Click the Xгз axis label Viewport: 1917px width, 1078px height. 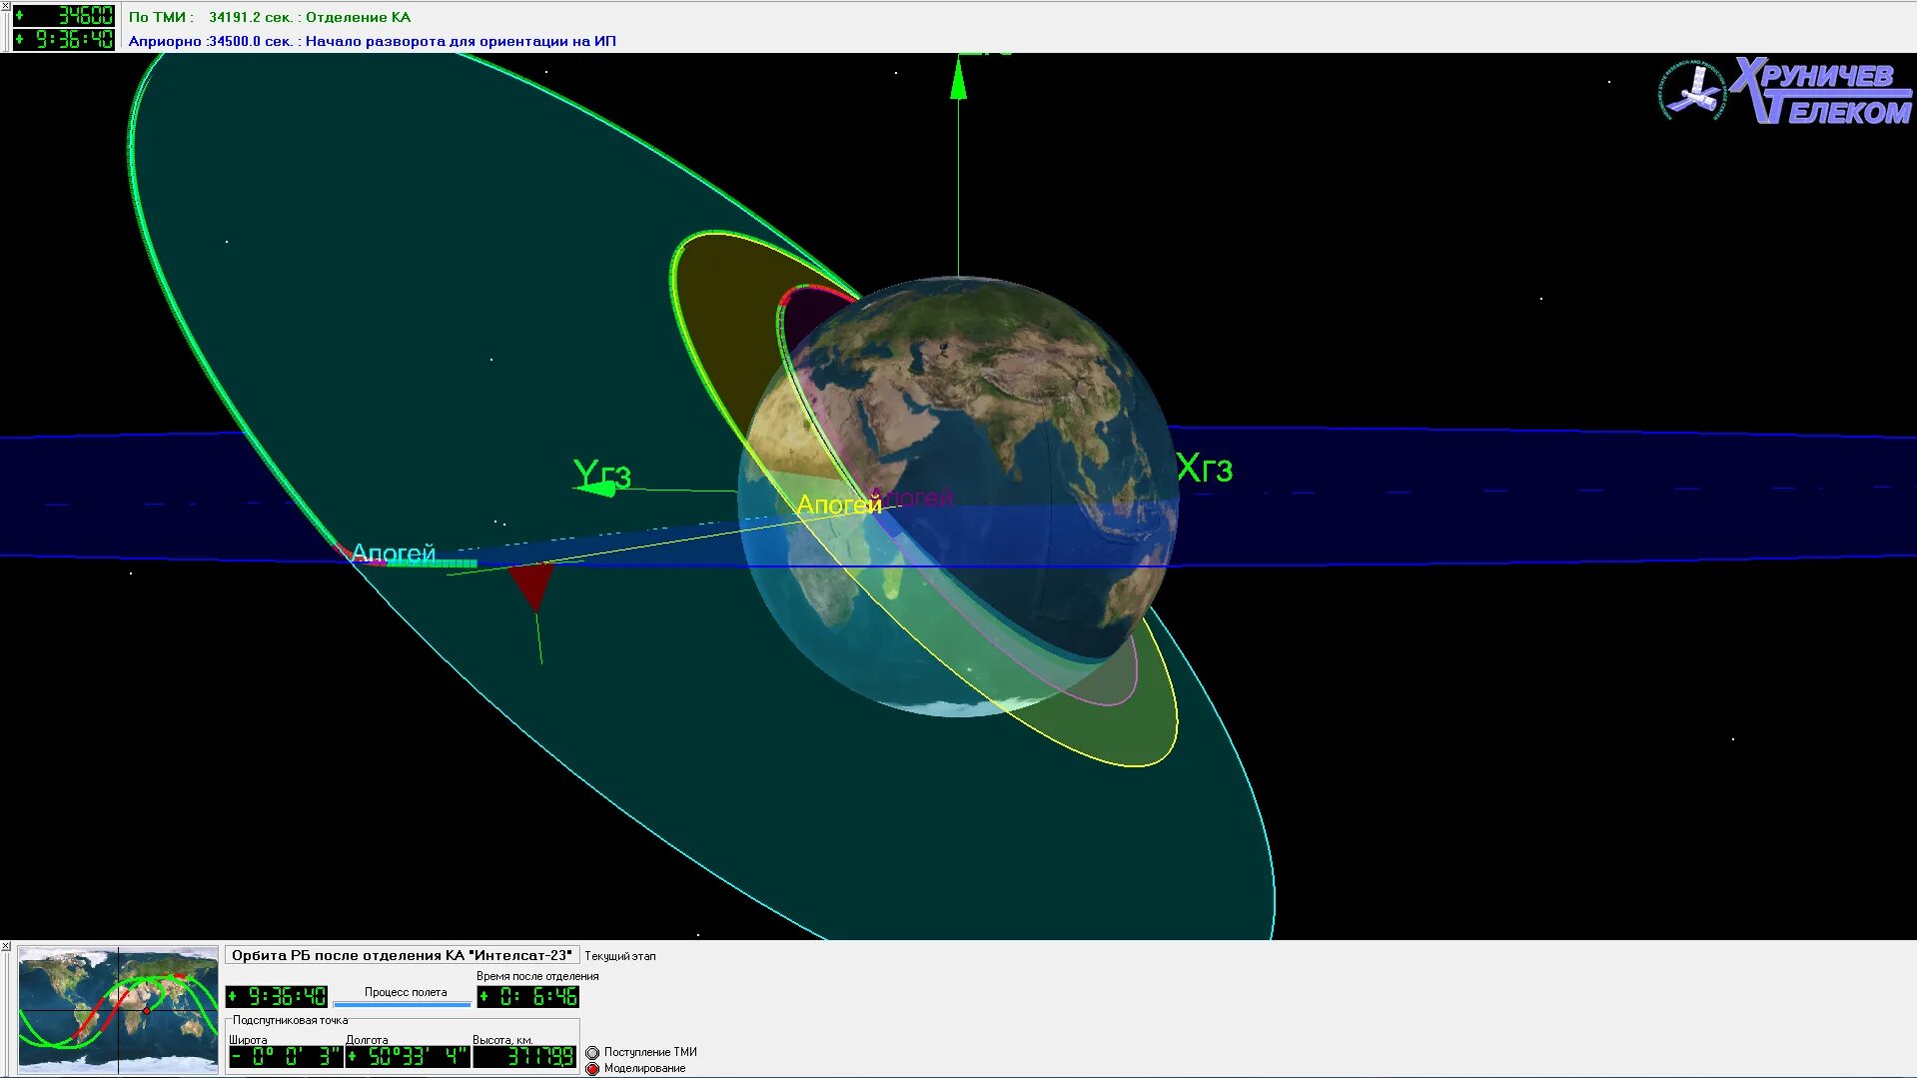pos(1204,468)
